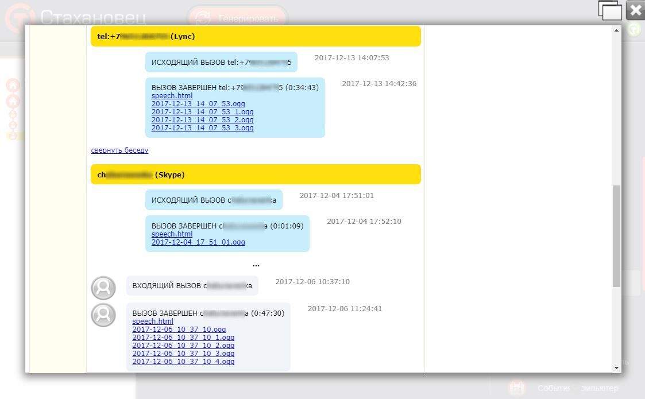
Task: Open recording 2017-12-06_10_37_10_1.ogg
Action: click(183, 338)
